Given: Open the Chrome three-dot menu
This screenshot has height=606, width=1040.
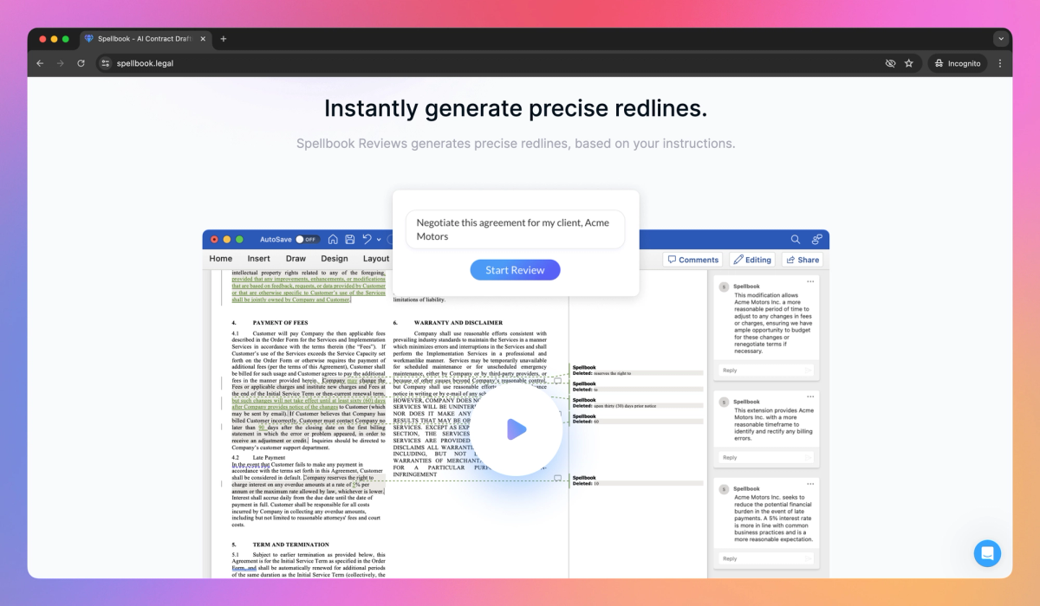Looking at the screenshot, I should (x=999, y=63).
